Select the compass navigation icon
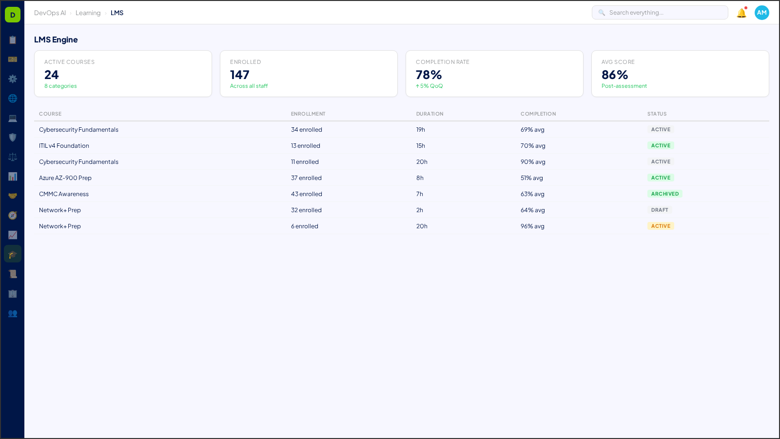780x439 pixels. pos(13,215)
